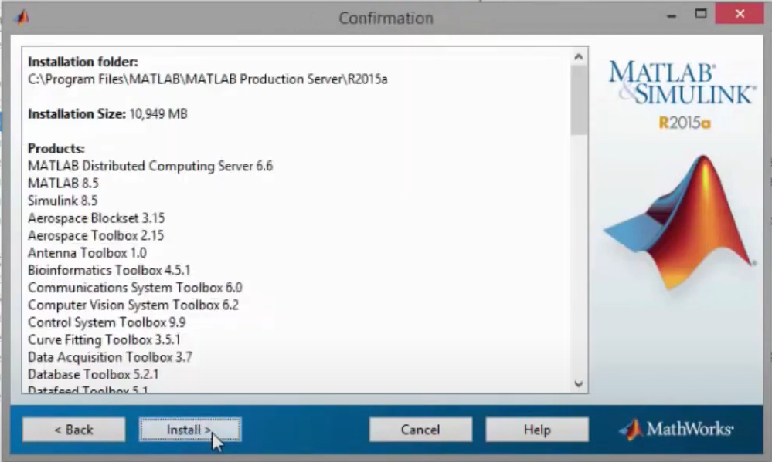Screen dimensions: 772x462
Task: Open Help for the installer
Action: pos(536,430)
